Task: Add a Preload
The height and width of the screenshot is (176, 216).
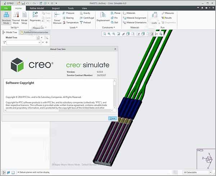Action: [x=85, y=22]
